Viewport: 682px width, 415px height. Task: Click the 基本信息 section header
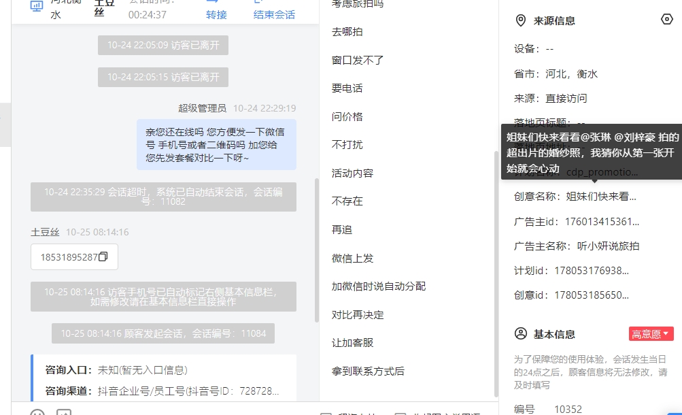[554, 334]
